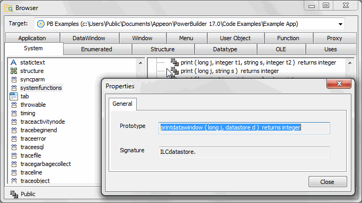Click the tracegarbagecollect object icon

[x=14, y=164]
